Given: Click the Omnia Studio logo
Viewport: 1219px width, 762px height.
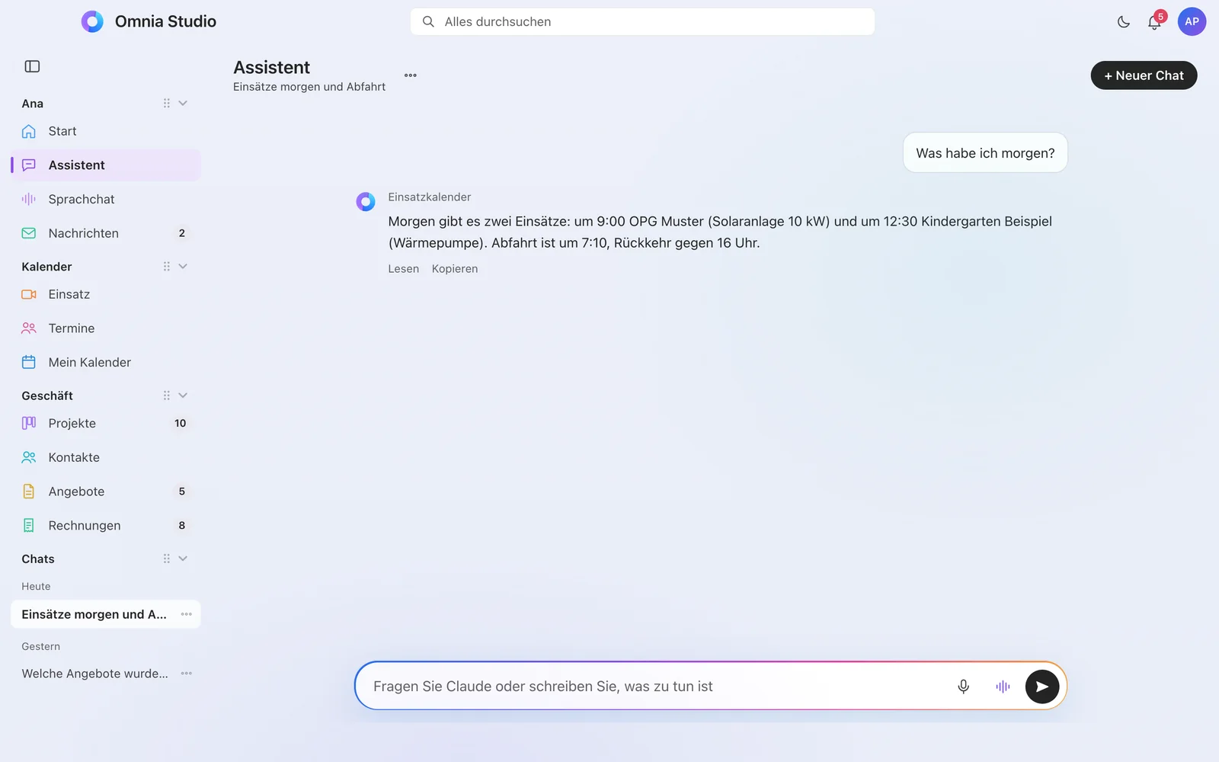Looking at the screenshot, I should pos(92,21).
